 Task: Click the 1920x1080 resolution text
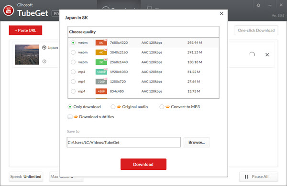tap(119, 72)
